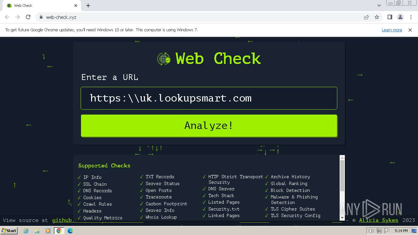Click the network tray icon
The width and height of the screenshot is (418, 235).
pyautogui.click(x=379, y=231)
